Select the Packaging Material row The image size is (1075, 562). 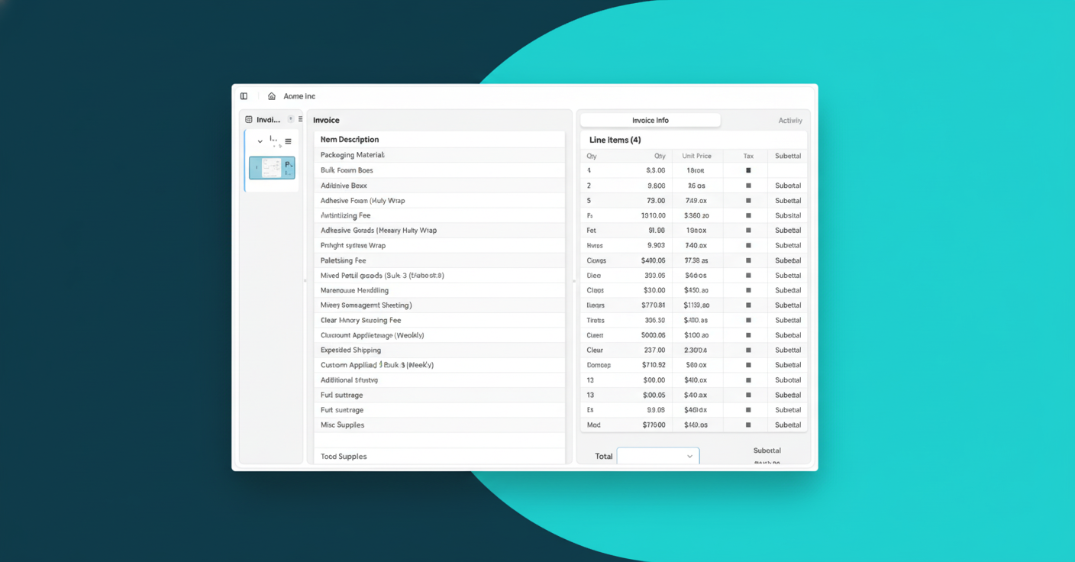[439, 155]
